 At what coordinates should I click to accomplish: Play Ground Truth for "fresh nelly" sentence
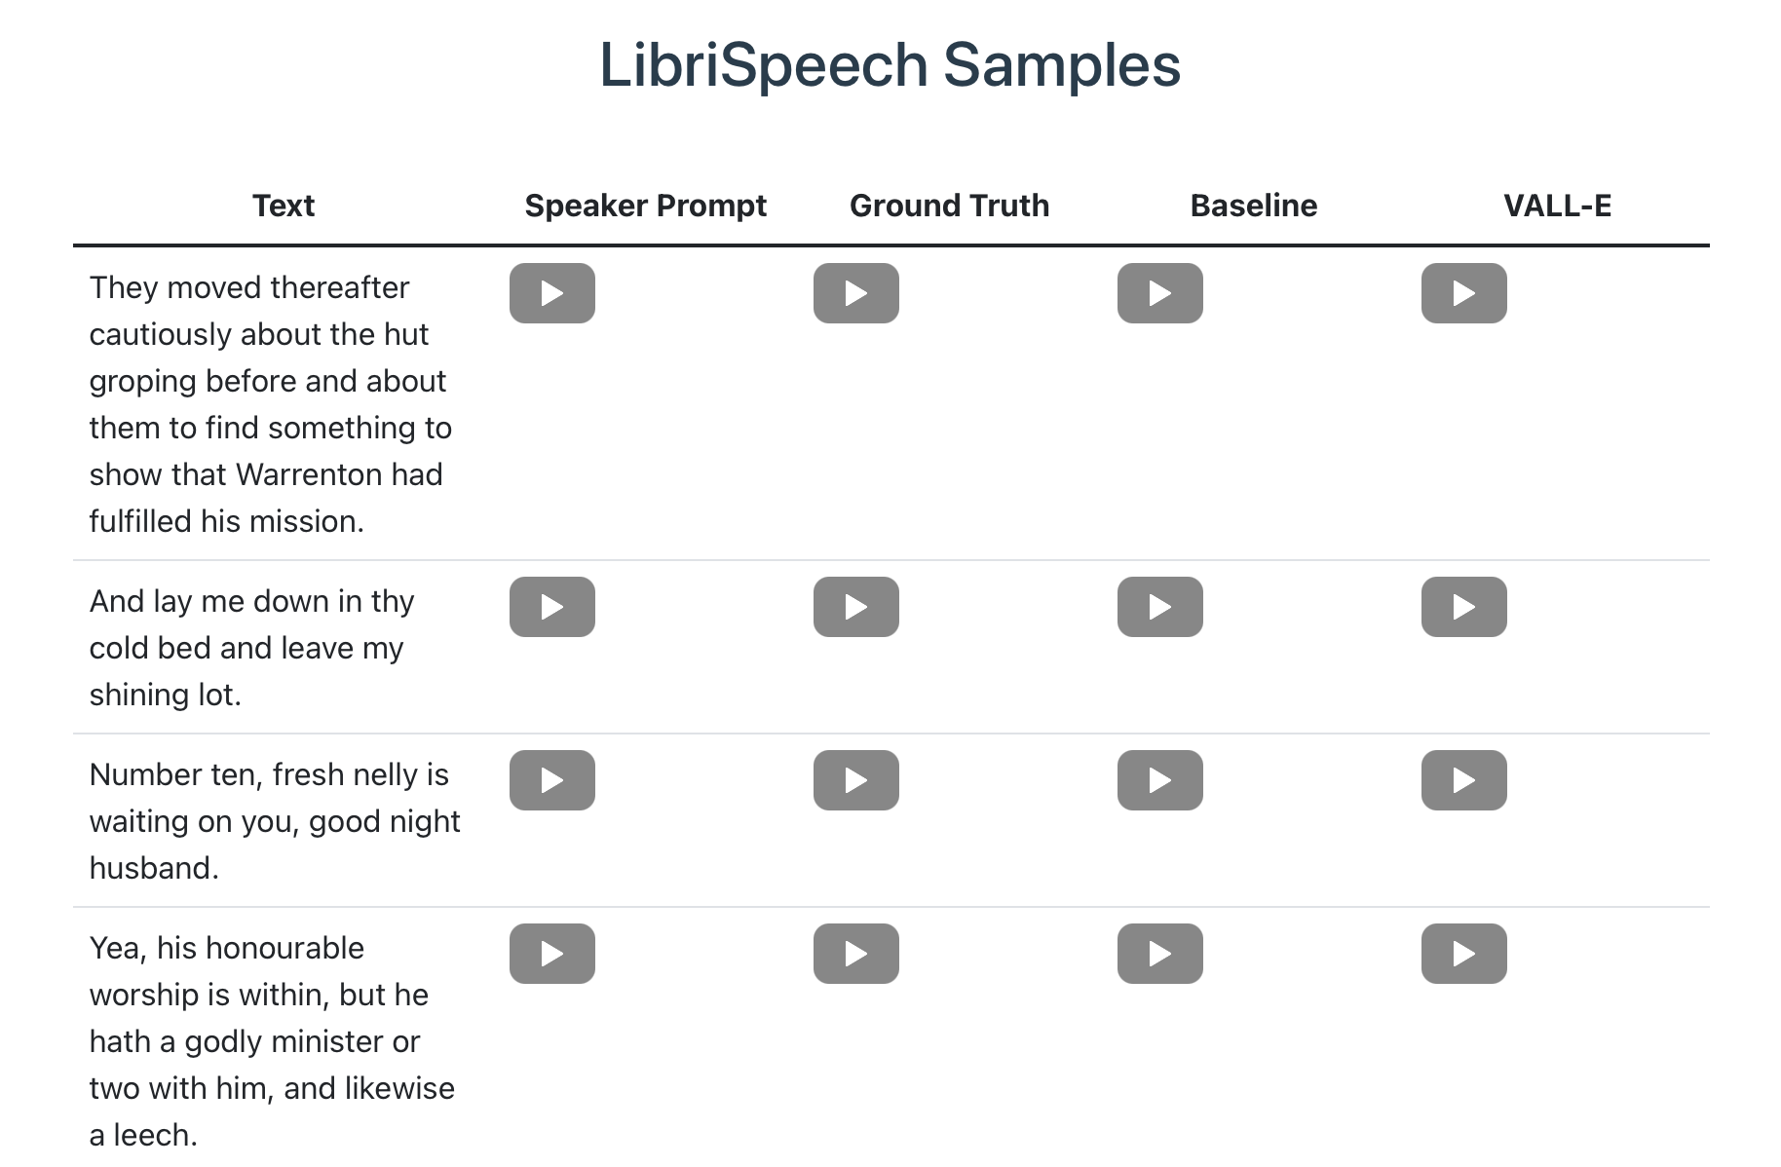[855, 780]
